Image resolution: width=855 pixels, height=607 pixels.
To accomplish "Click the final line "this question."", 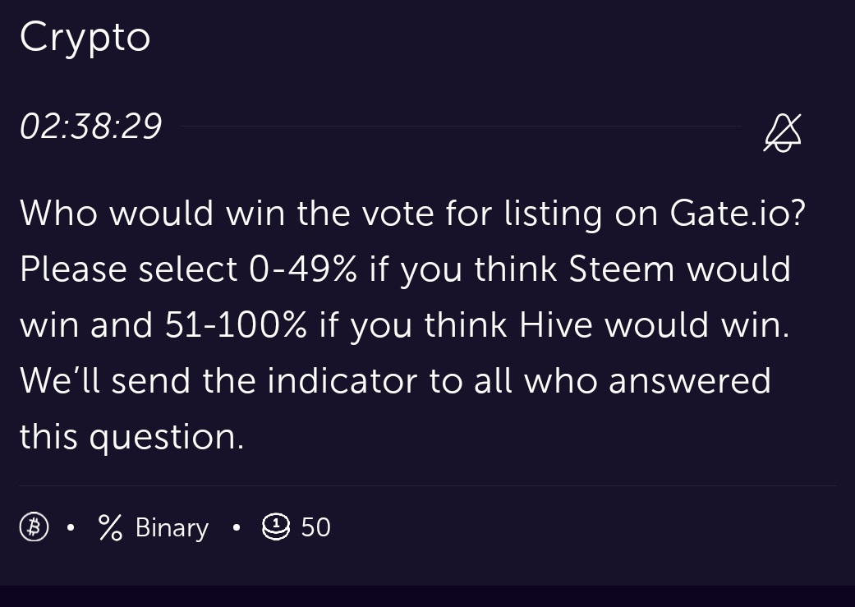I will [131, 437].
